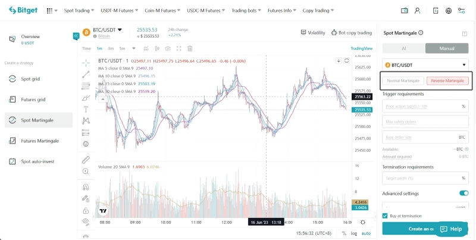Open the Bot copy trading link
Screen dimensions: 476x240
coord(352,33)
